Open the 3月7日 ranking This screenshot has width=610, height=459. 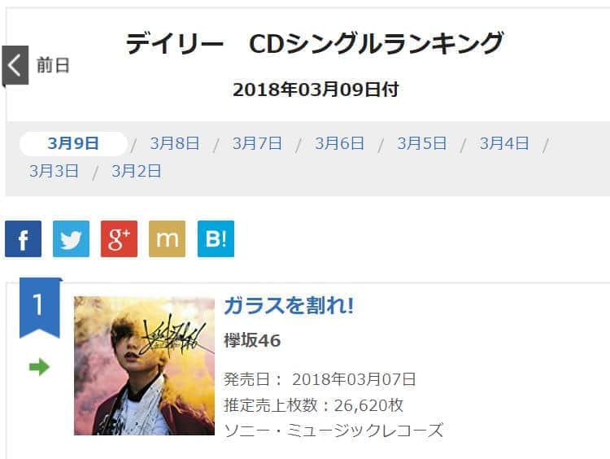[x=257, y=144]
